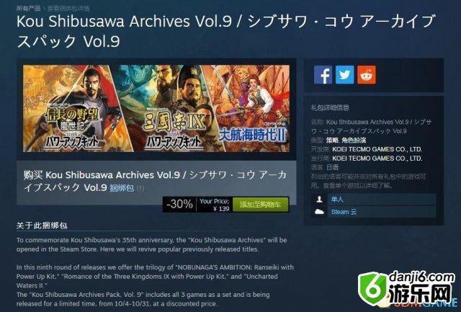Share the bundle on Facebook
Viewport: 461px width, 312px height.
point(323,75)
